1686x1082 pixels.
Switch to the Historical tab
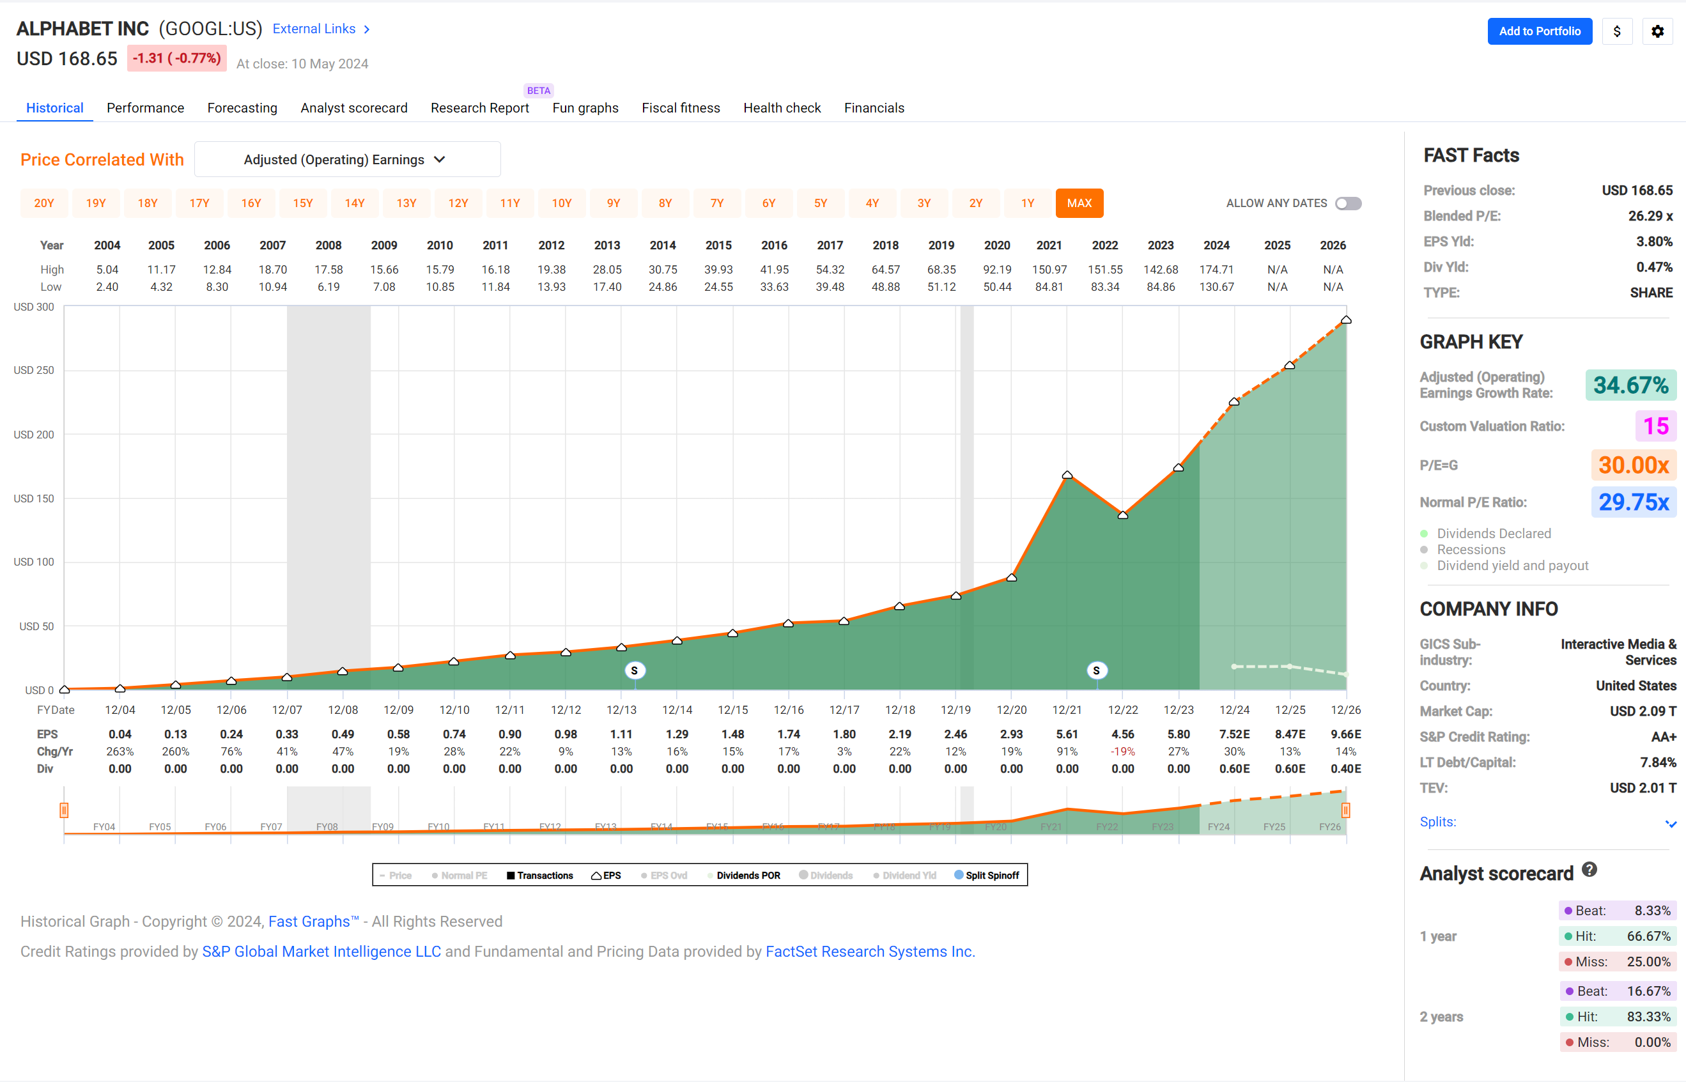tap(55, 108)
